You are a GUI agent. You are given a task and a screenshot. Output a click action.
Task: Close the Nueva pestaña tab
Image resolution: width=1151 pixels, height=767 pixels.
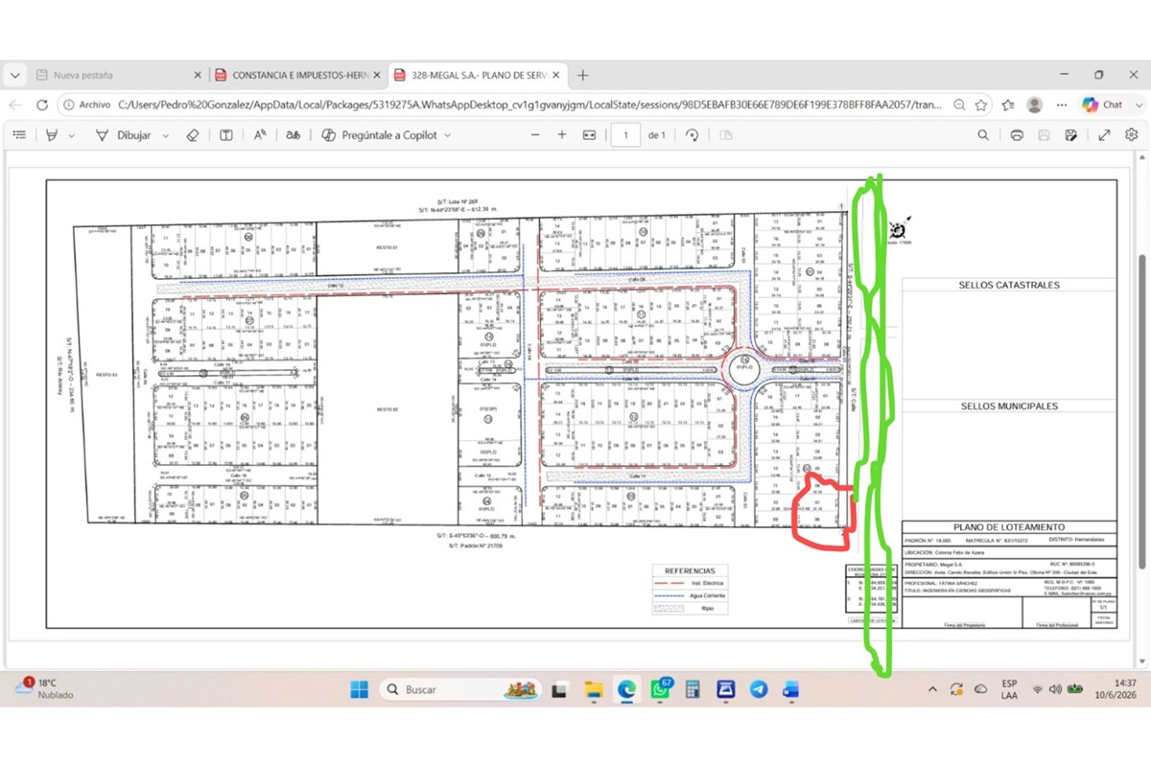[x=198, y=75]
